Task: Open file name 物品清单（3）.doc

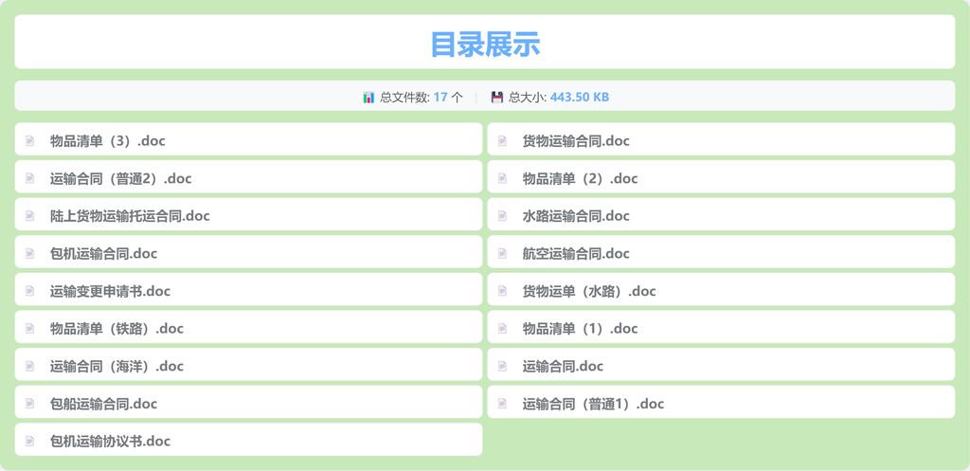Action: pos(108,141)
